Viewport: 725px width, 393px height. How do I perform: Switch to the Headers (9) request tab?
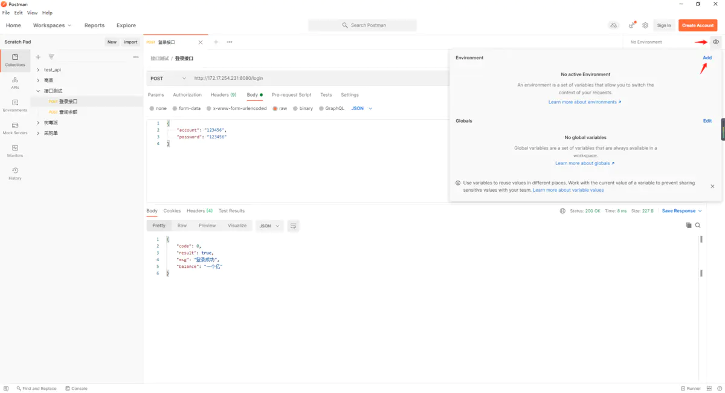pyautogui.click(x=224, y=95)
